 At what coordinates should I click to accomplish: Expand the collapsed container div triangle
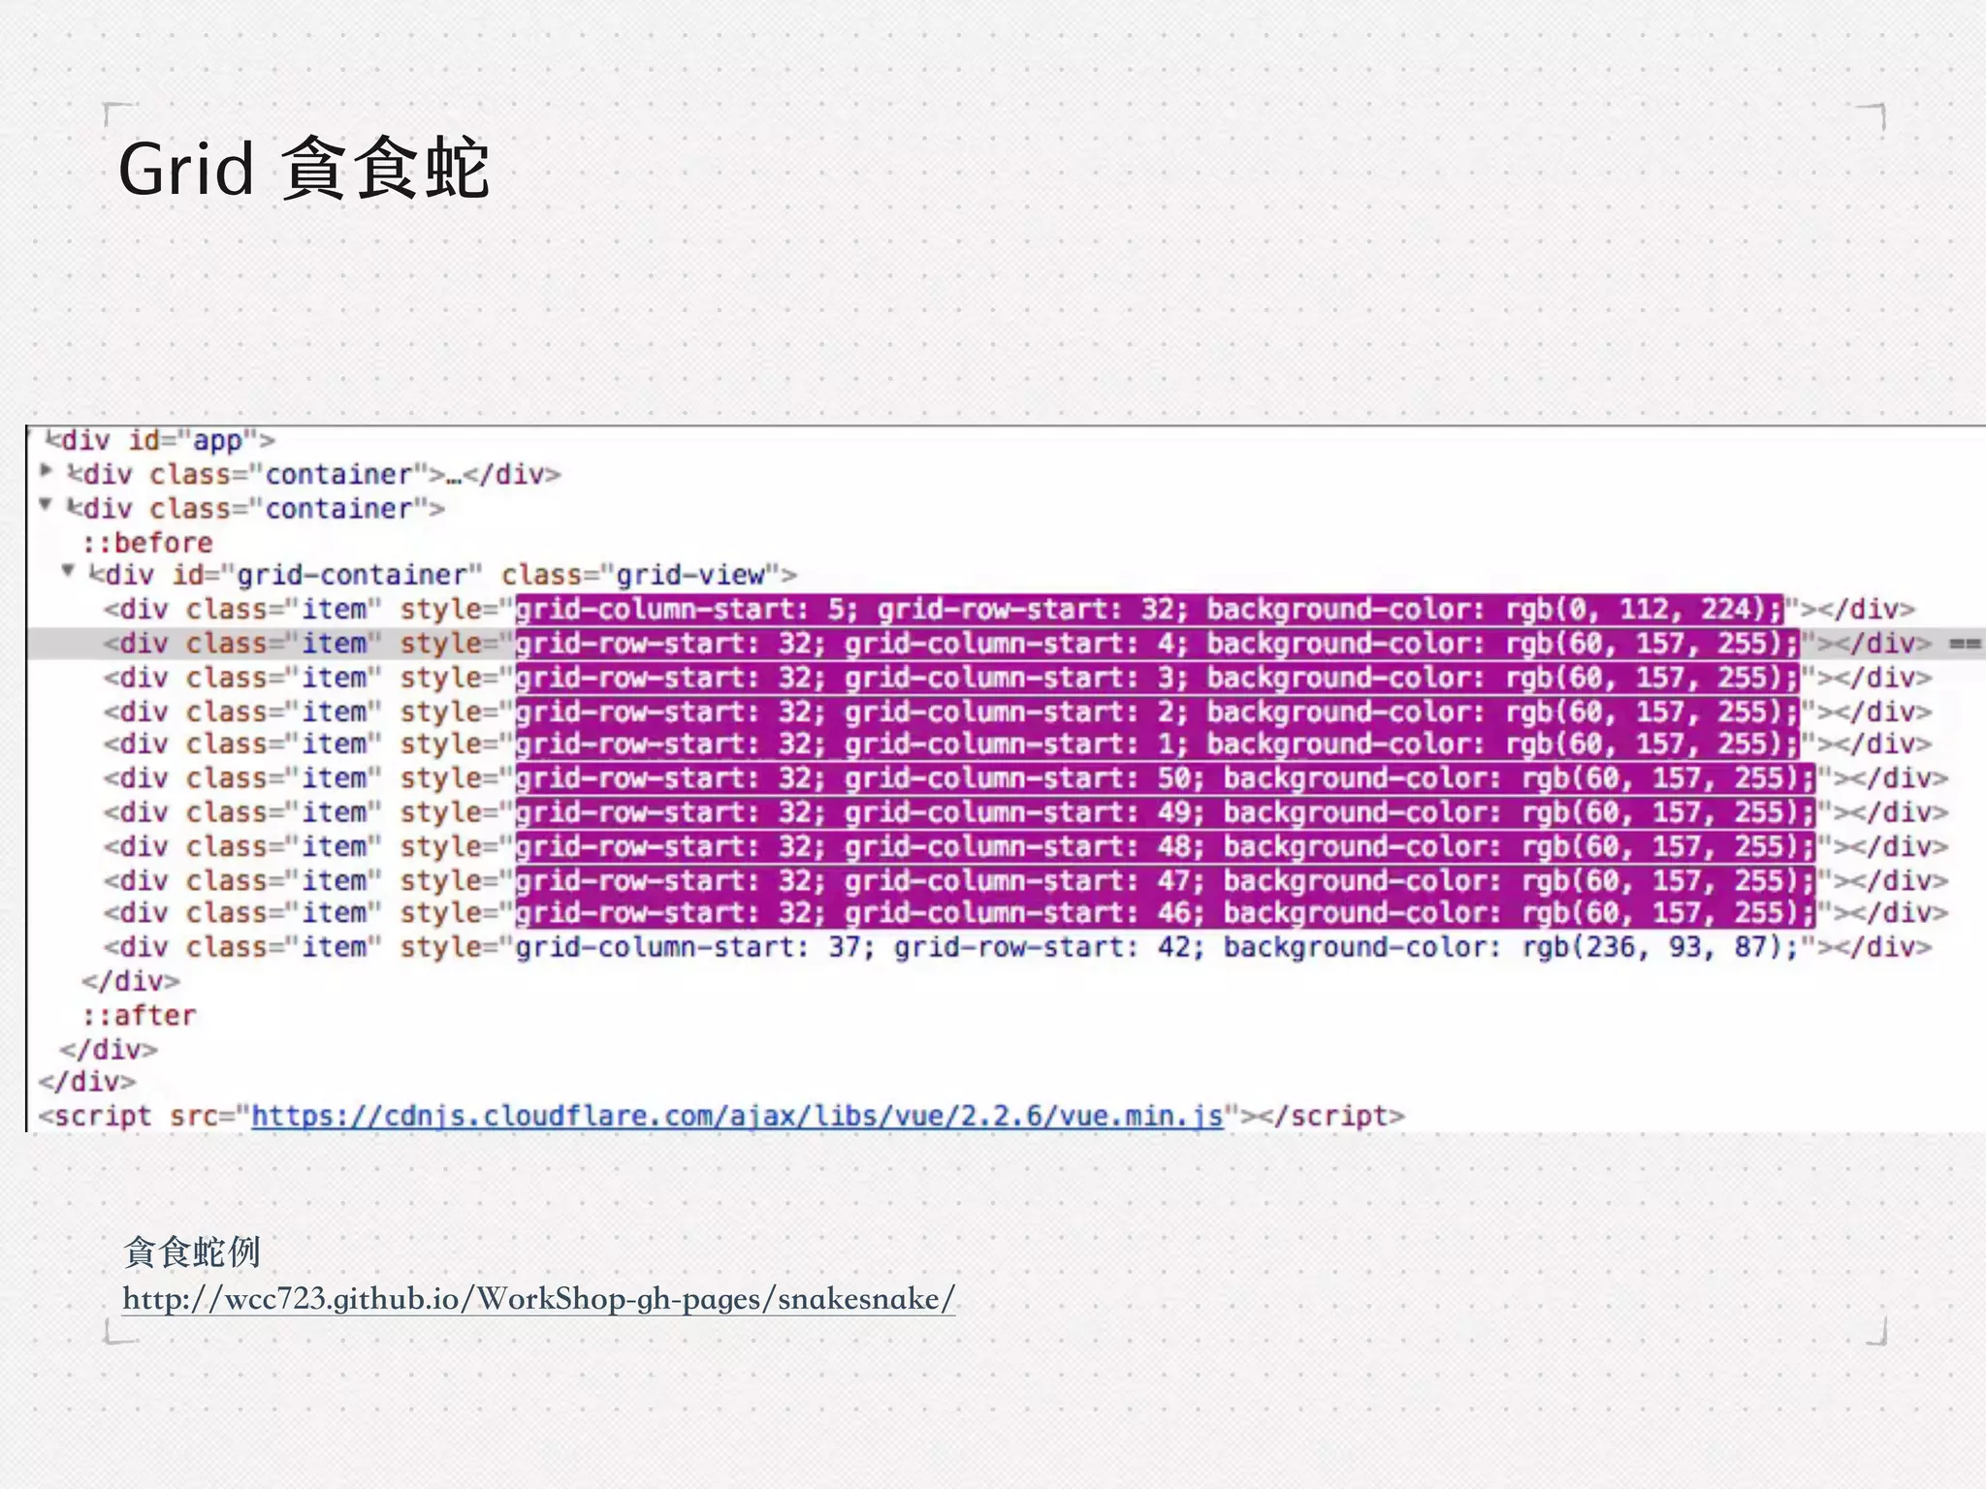click(x=46, y=471)
